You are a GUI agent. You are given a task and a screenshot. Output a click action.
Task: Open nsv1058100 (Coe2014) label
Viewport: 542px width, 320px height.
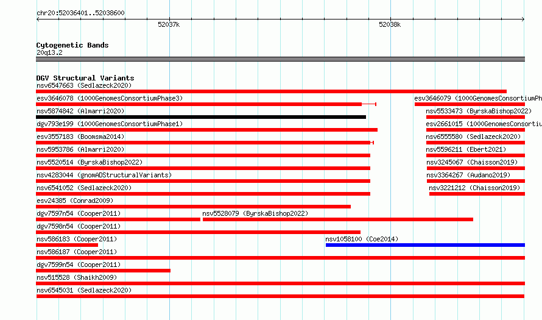[362, 239]
